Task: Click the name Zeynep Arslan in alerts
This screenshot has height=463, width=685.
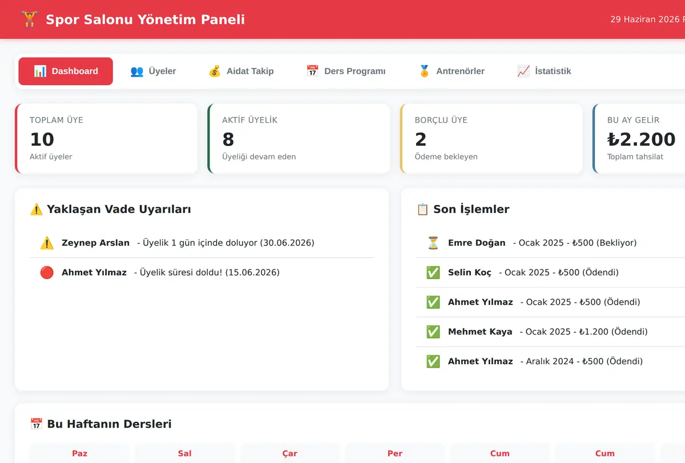Action: click(95, 243)
